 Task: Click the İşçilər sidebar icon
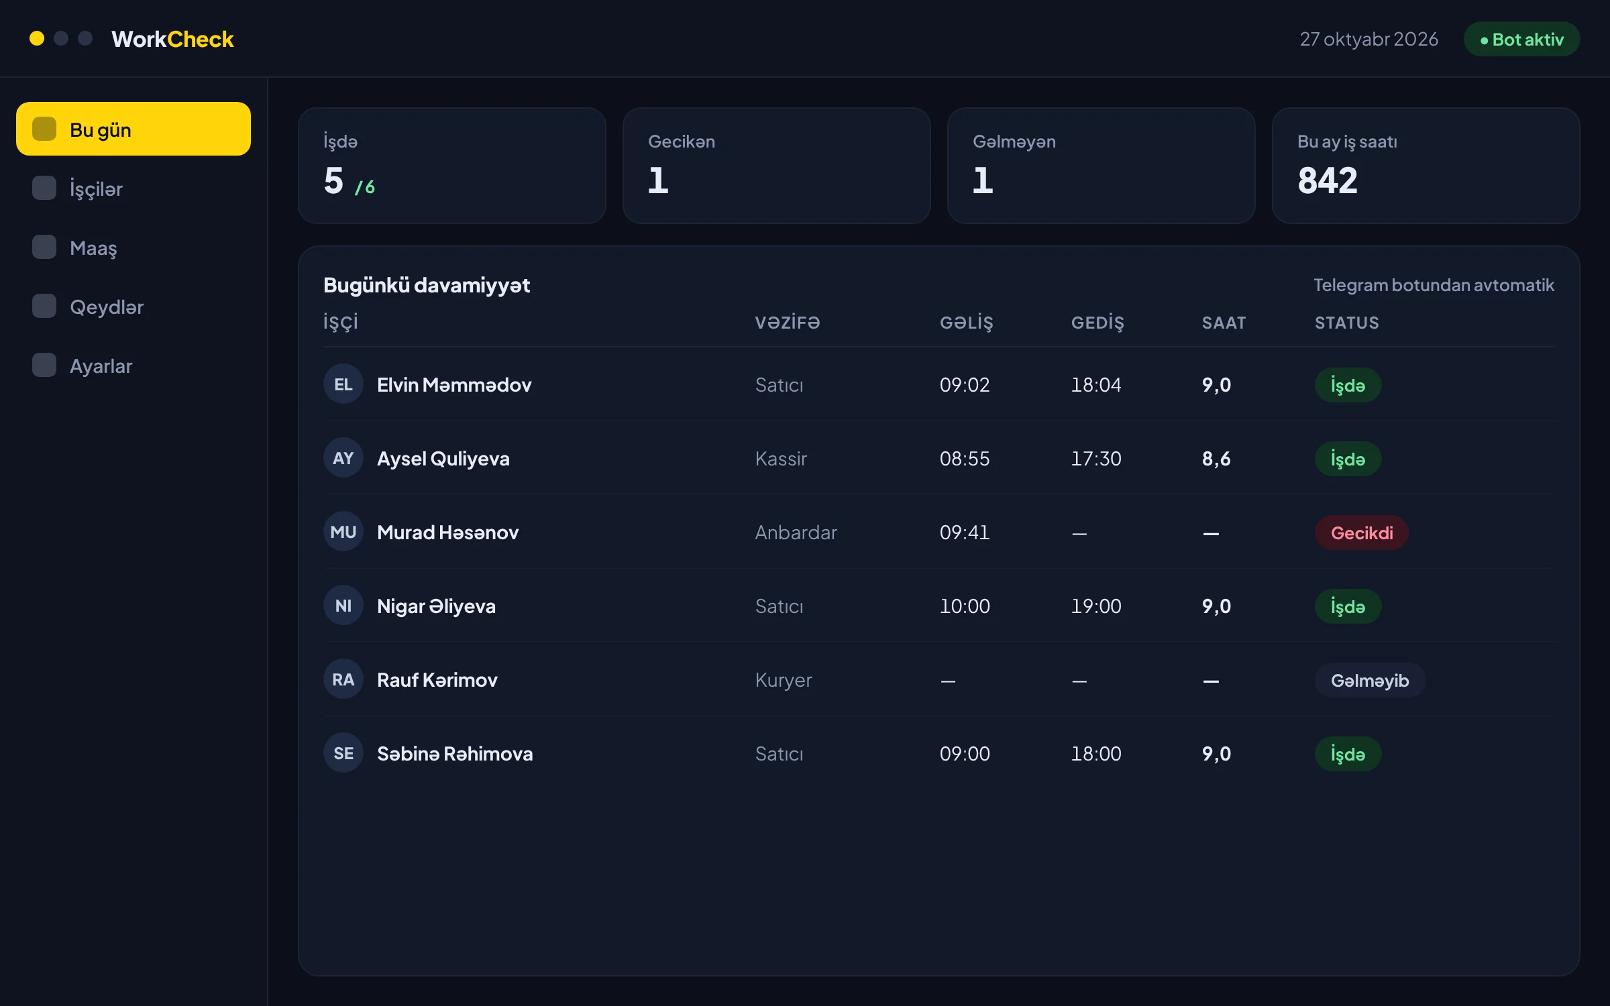[x=44, y=188]
